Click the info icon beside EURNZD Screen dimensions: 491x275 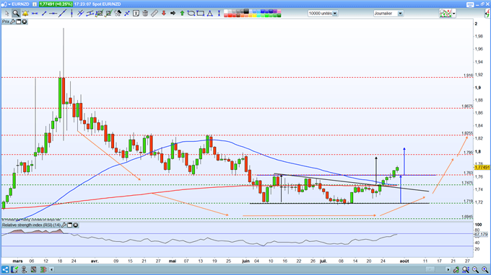tap(35, 4)
